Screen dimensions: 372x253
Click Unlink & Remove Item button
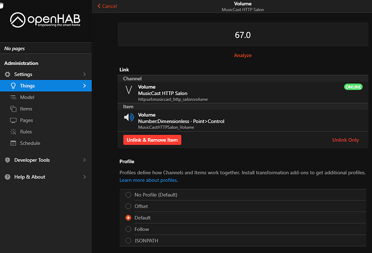(x=152, y=140)
